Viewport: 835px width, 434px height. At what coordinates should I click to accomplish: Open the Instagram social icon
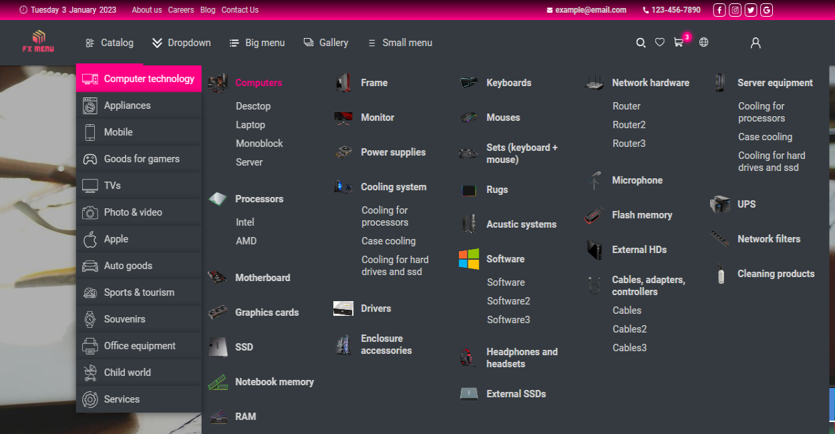click(735, 10)
